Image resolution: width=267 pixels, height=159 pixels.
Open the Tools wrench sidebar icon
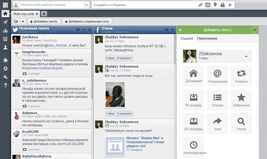[x=6, y=77]
